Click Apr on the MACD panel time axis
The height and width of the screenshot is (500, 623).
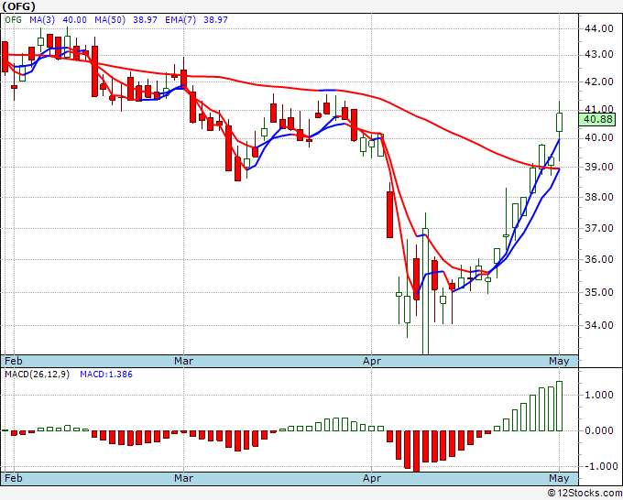click(x=371, y=478)
